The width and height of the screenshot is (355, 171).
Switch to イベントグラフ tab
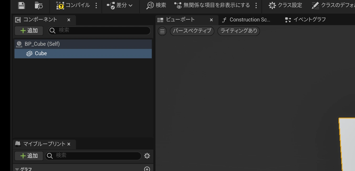click(x=306, y=20)
